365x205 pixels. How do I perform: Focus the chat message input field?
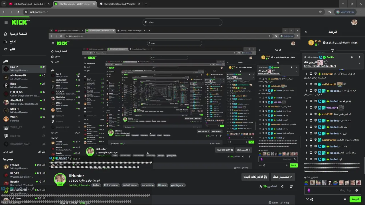(332, 190)
